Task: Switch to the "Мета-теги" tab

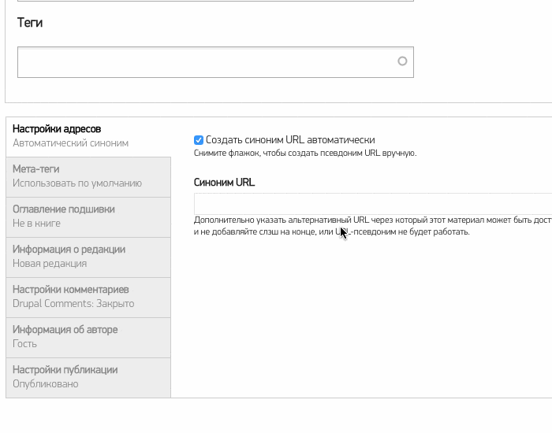Action: click(88, 177)
